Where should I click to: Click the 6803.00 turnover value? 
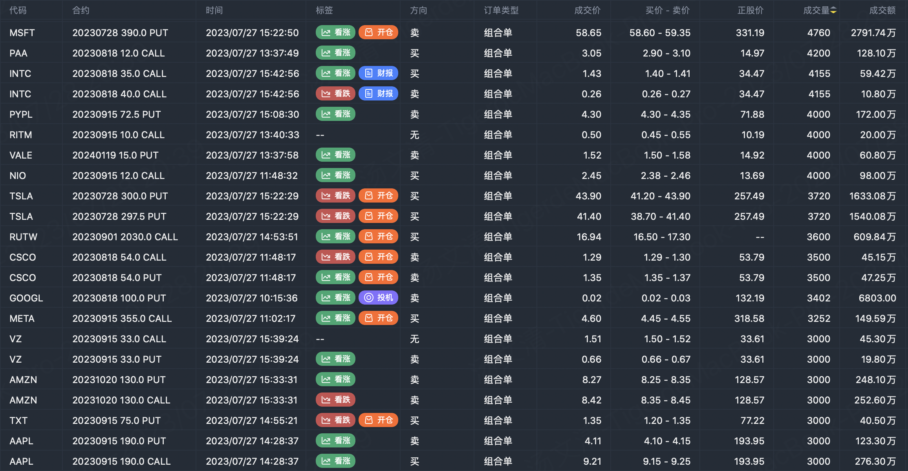tap(877, 298)
